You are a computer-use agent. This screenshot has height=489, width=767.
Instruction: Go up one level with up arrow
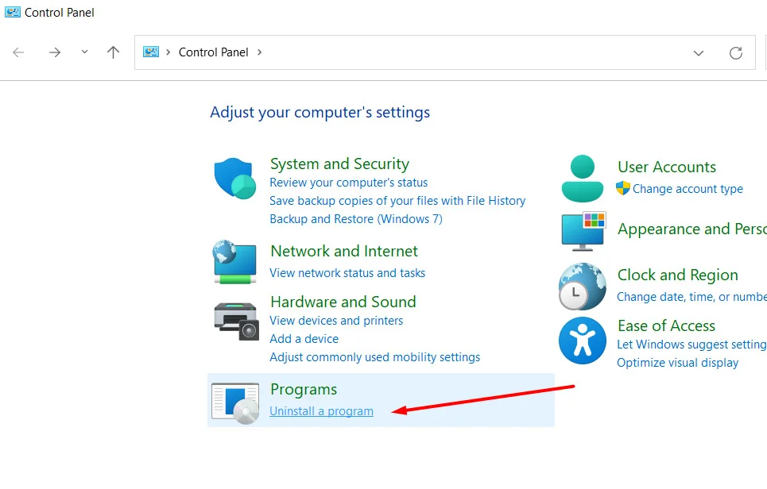(113, 52)
